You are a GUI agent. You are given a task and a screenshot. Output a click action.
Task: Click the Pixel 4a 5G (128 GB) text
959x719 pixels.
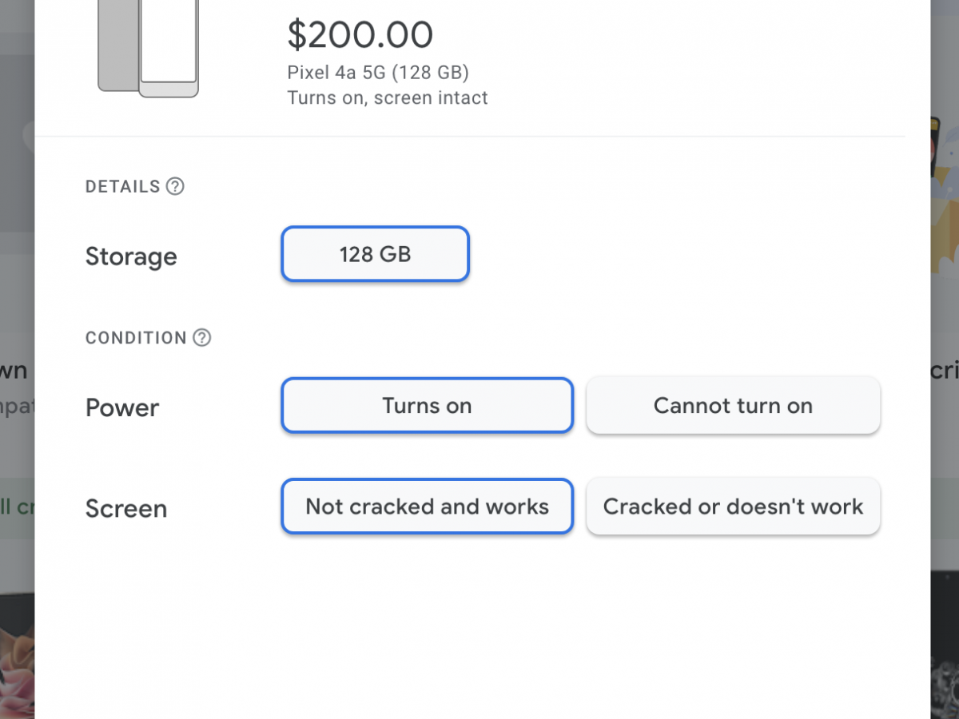[x=378, y=73]
